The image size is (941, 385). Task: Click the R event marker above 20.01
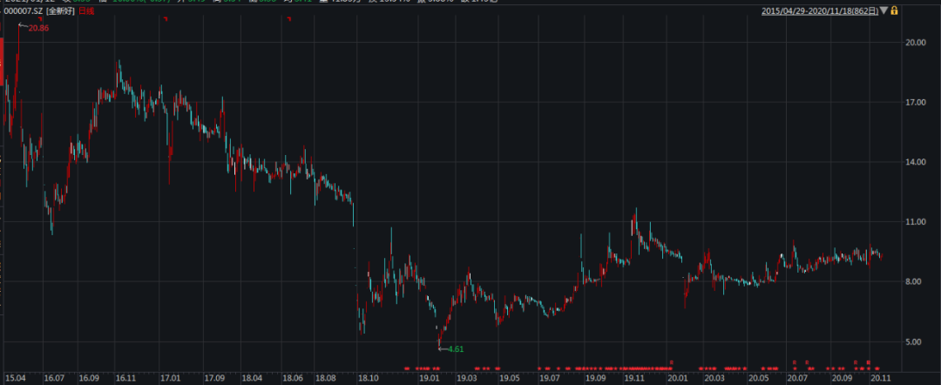671,361
